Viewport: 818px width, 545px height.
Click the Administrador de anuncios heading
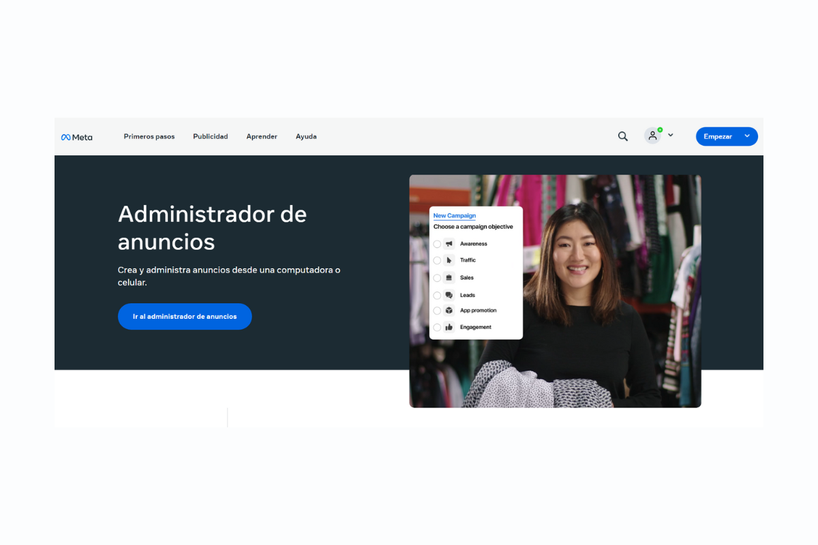(213, 228)
